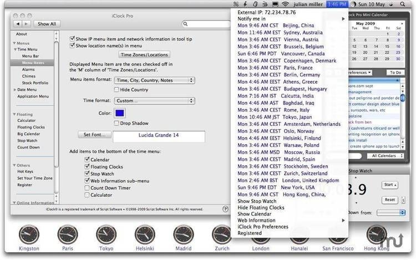Image resolution: width=416 pixels, height=260 pixels.
Task: Select Big Calendar in sidebar
Action: (29, 134)
